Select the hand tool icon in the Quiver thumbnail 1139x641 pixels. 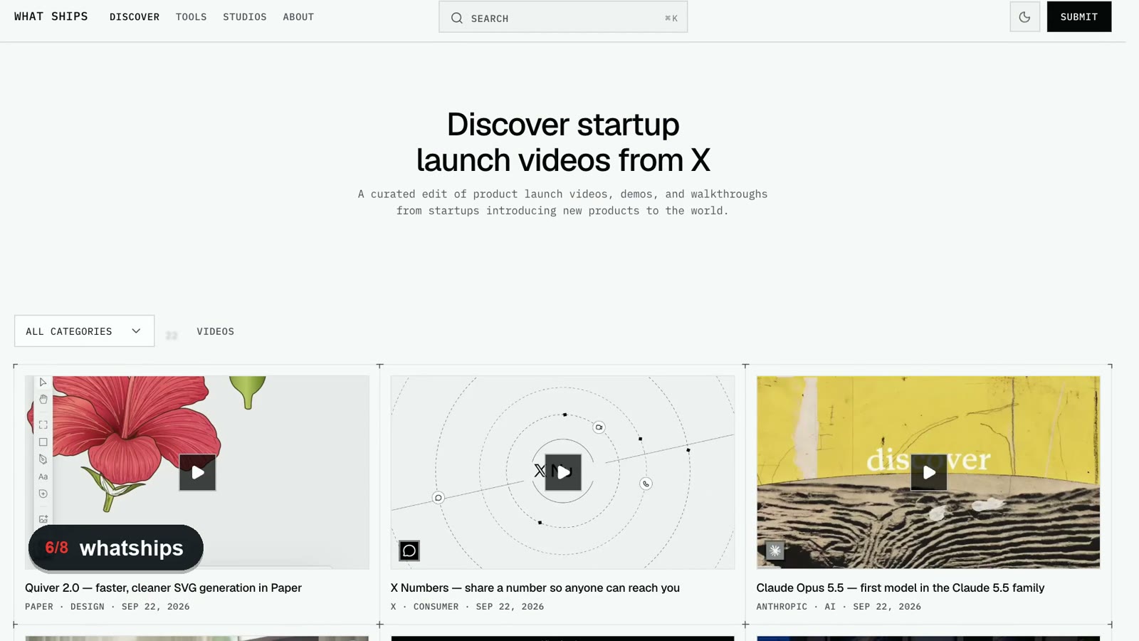43,400
